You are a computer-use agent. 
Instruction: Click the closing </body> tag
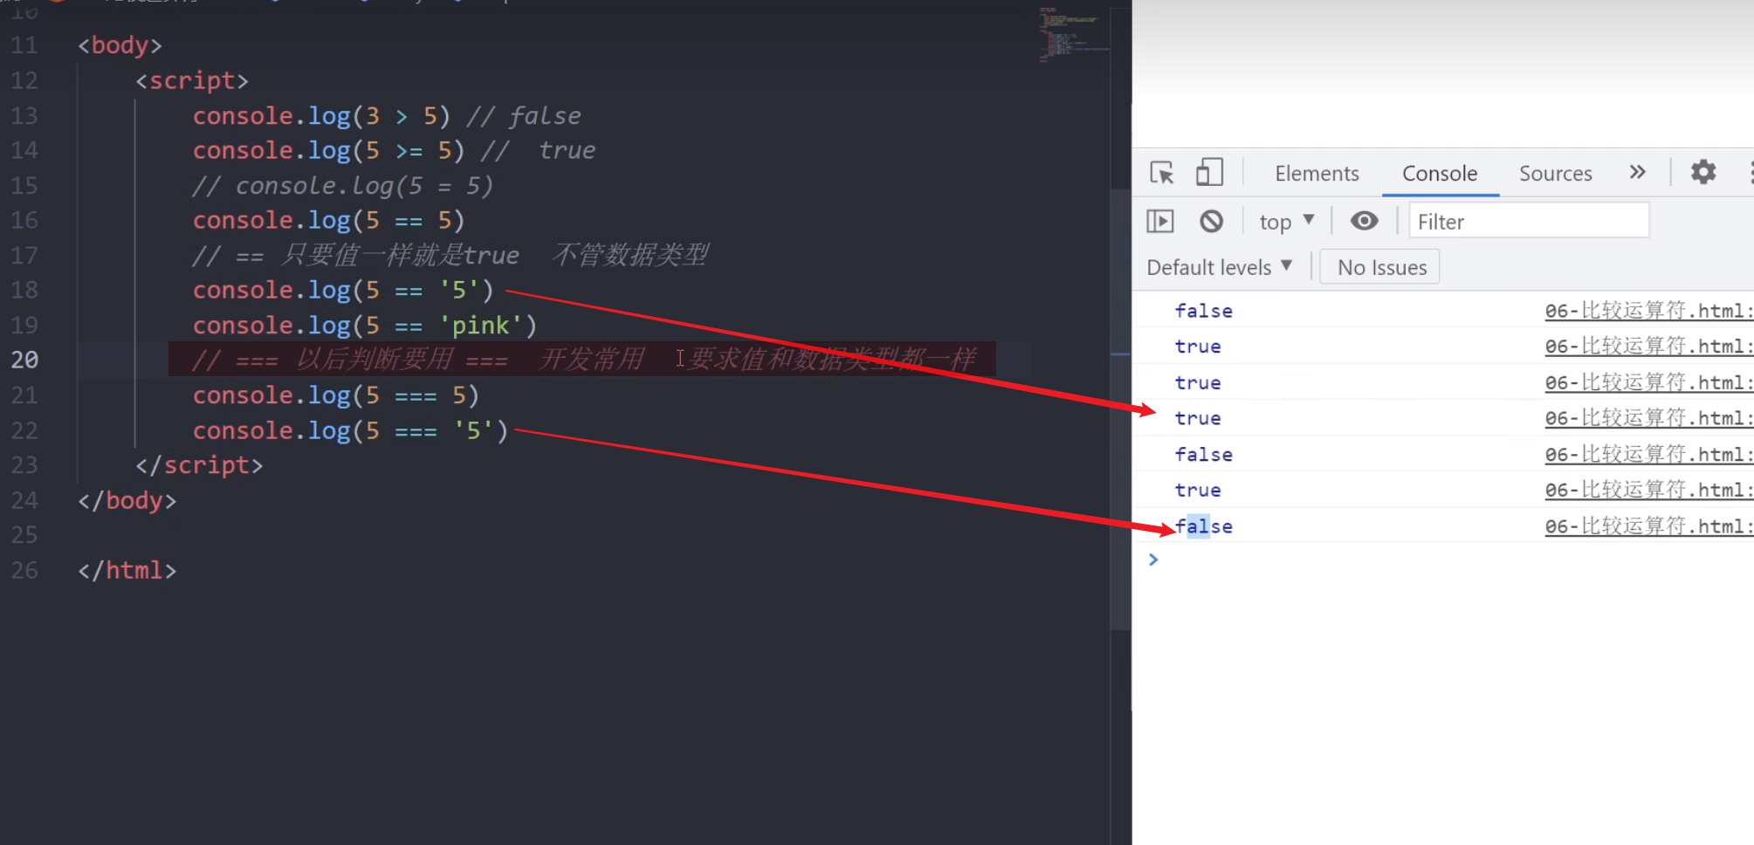pos(127,500)
